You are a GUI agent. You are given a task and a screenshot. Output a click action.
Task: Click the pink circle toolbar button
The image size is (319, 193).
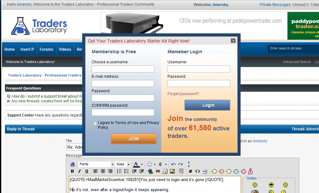click(243, 172)
